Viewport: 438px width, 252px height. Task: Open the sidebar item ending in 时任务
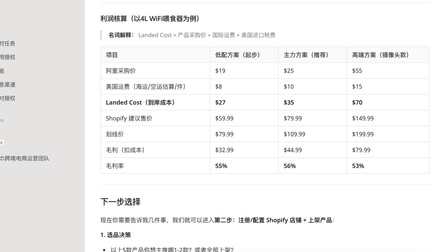(8, 43)
